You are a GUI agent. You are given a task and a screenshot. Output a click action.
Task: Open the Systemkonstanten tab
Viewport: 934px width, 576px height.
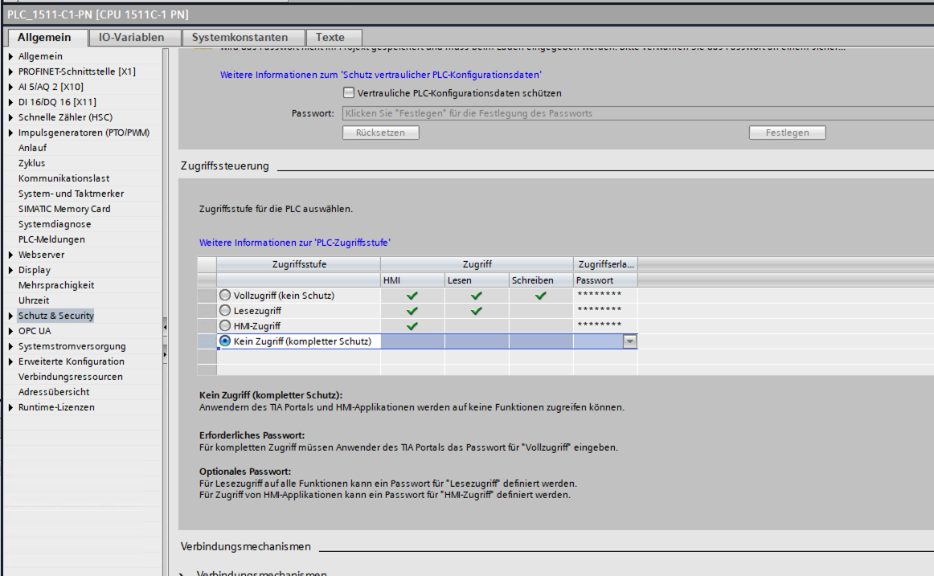pyautogui.click(x=240, y=38)
